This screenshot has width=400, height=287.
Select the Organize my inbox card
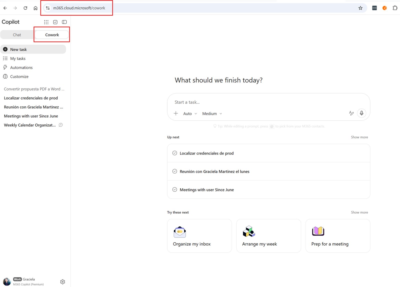click(199, 236)
